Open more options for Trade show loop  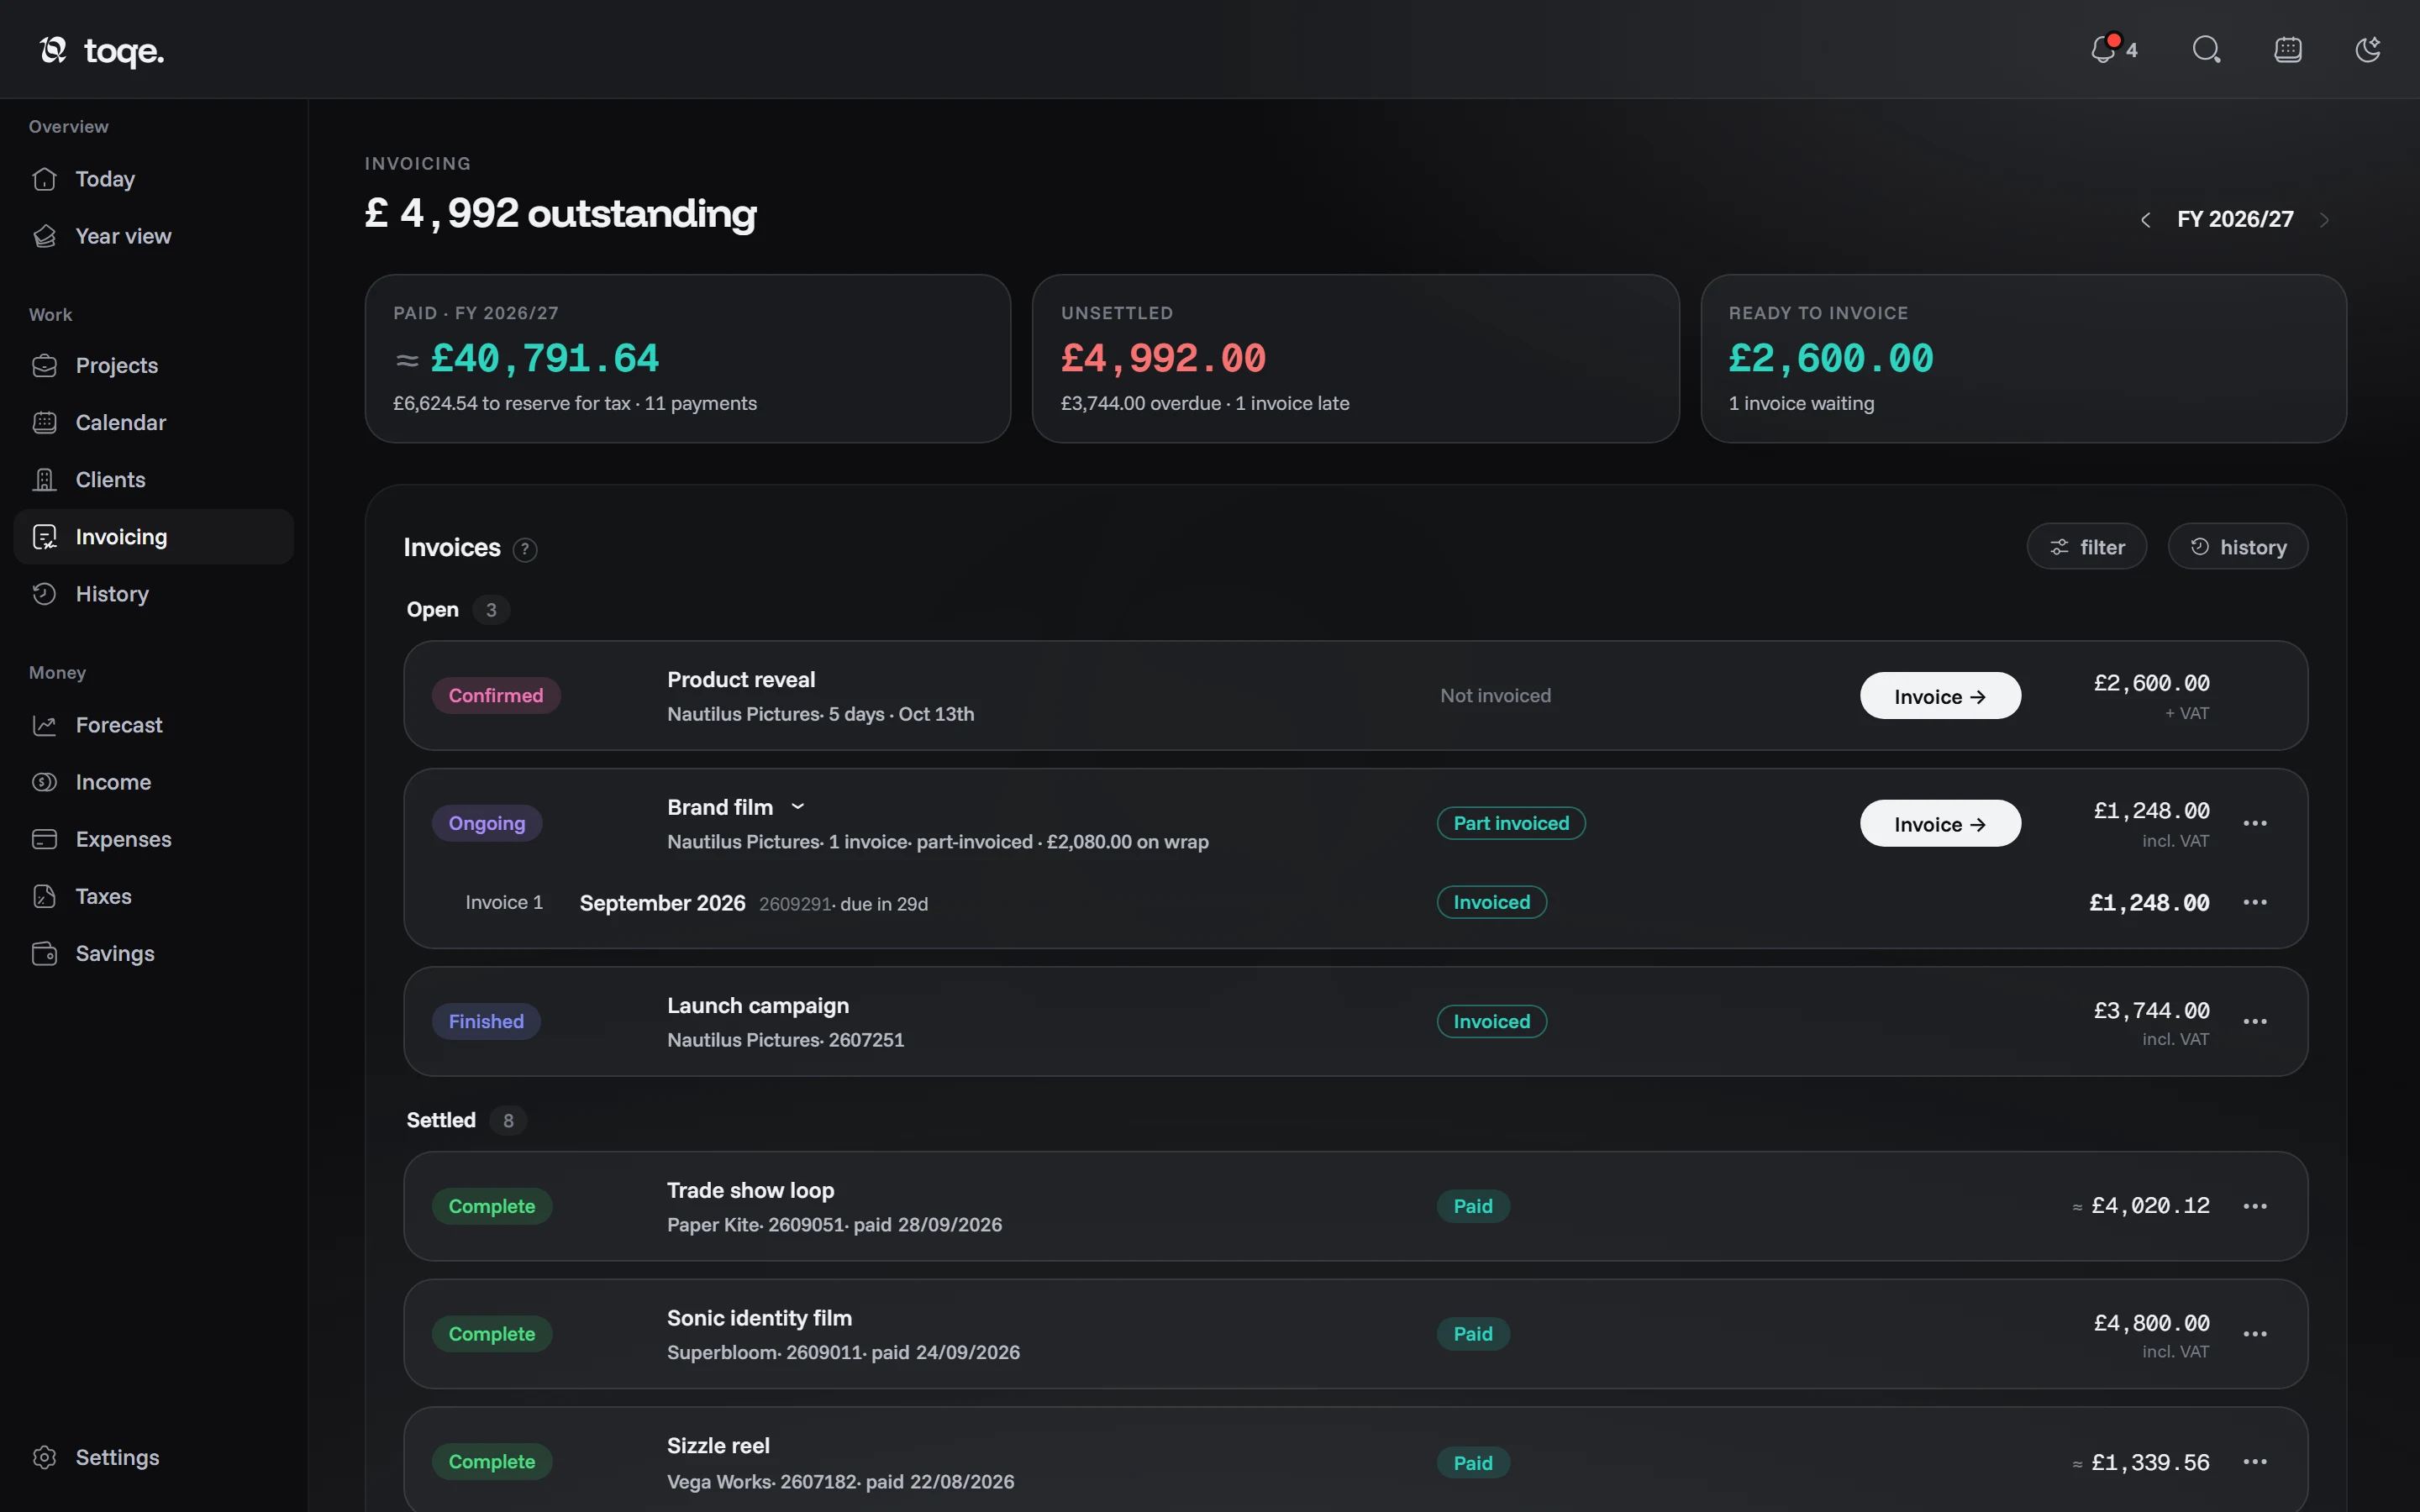[x=2255, y=1206]
